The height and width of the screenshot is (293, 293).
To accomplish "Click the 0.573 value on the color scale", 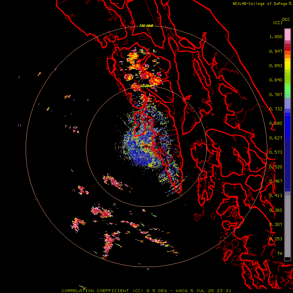I will (276, 152).
